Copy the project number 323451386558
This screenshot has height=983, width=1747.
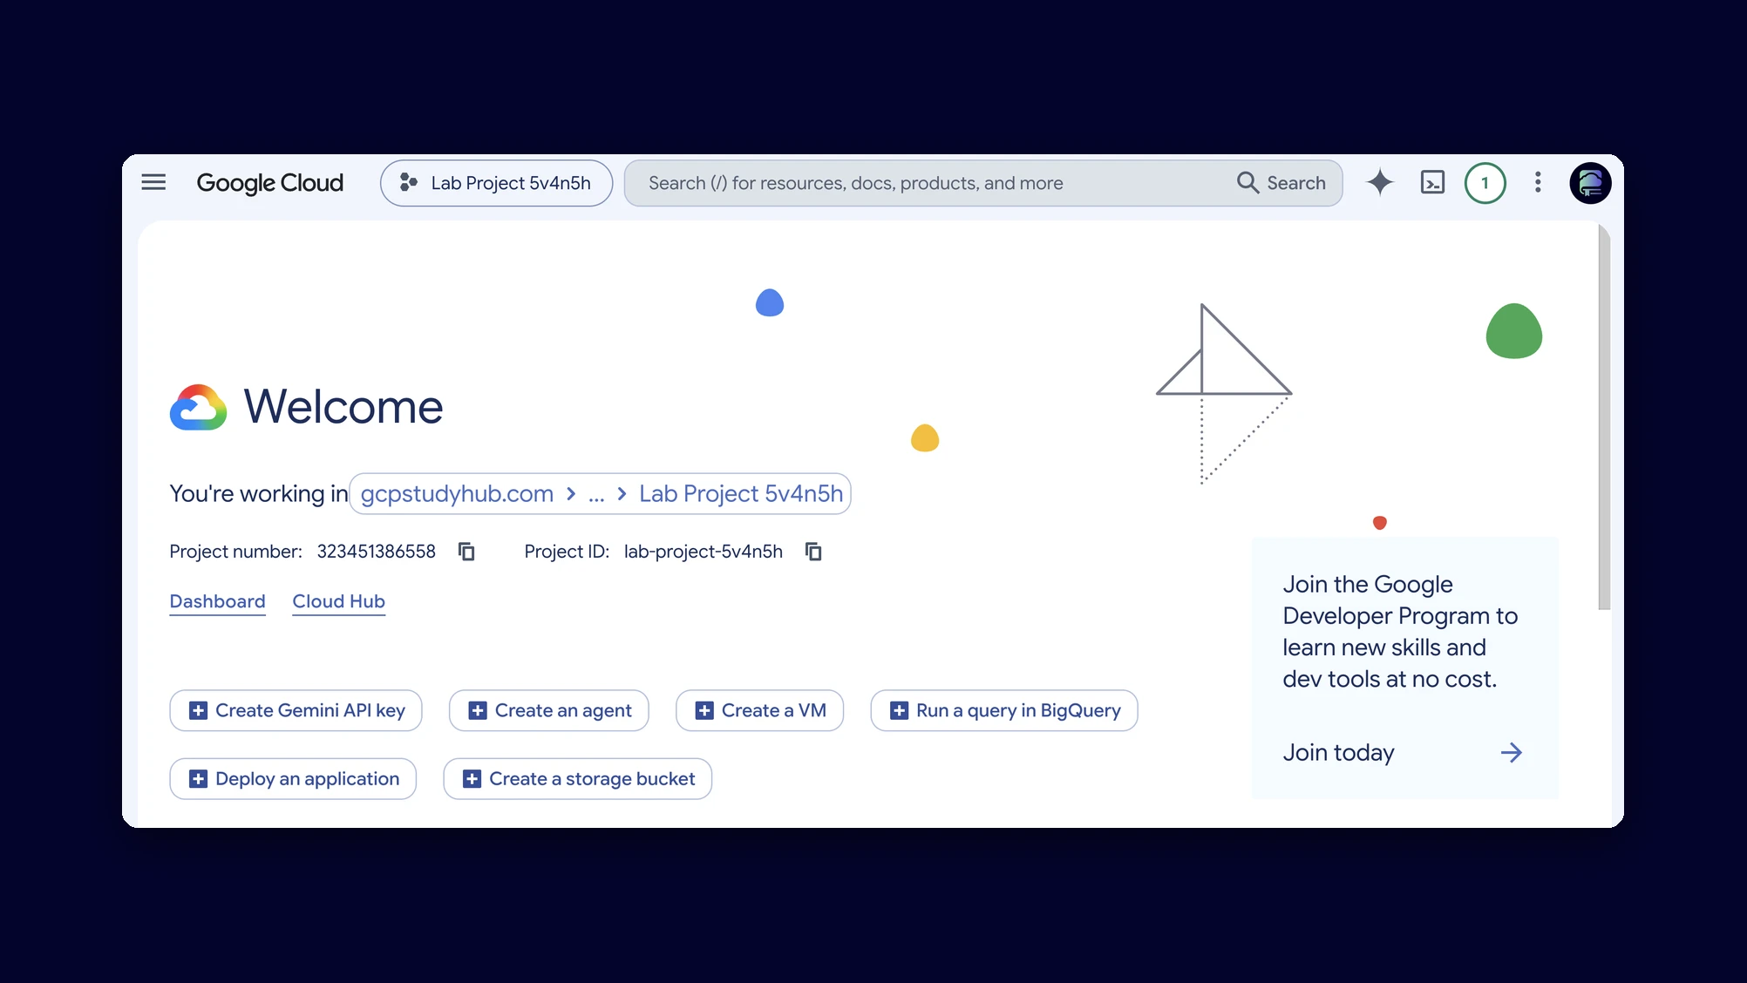click(x=466, y=552)
